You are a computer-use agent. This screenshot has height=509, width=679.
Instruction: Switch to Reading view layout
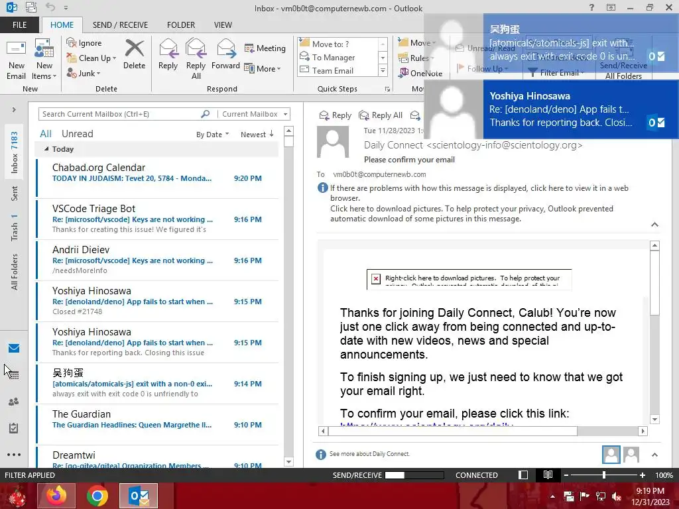click(548, 475)
